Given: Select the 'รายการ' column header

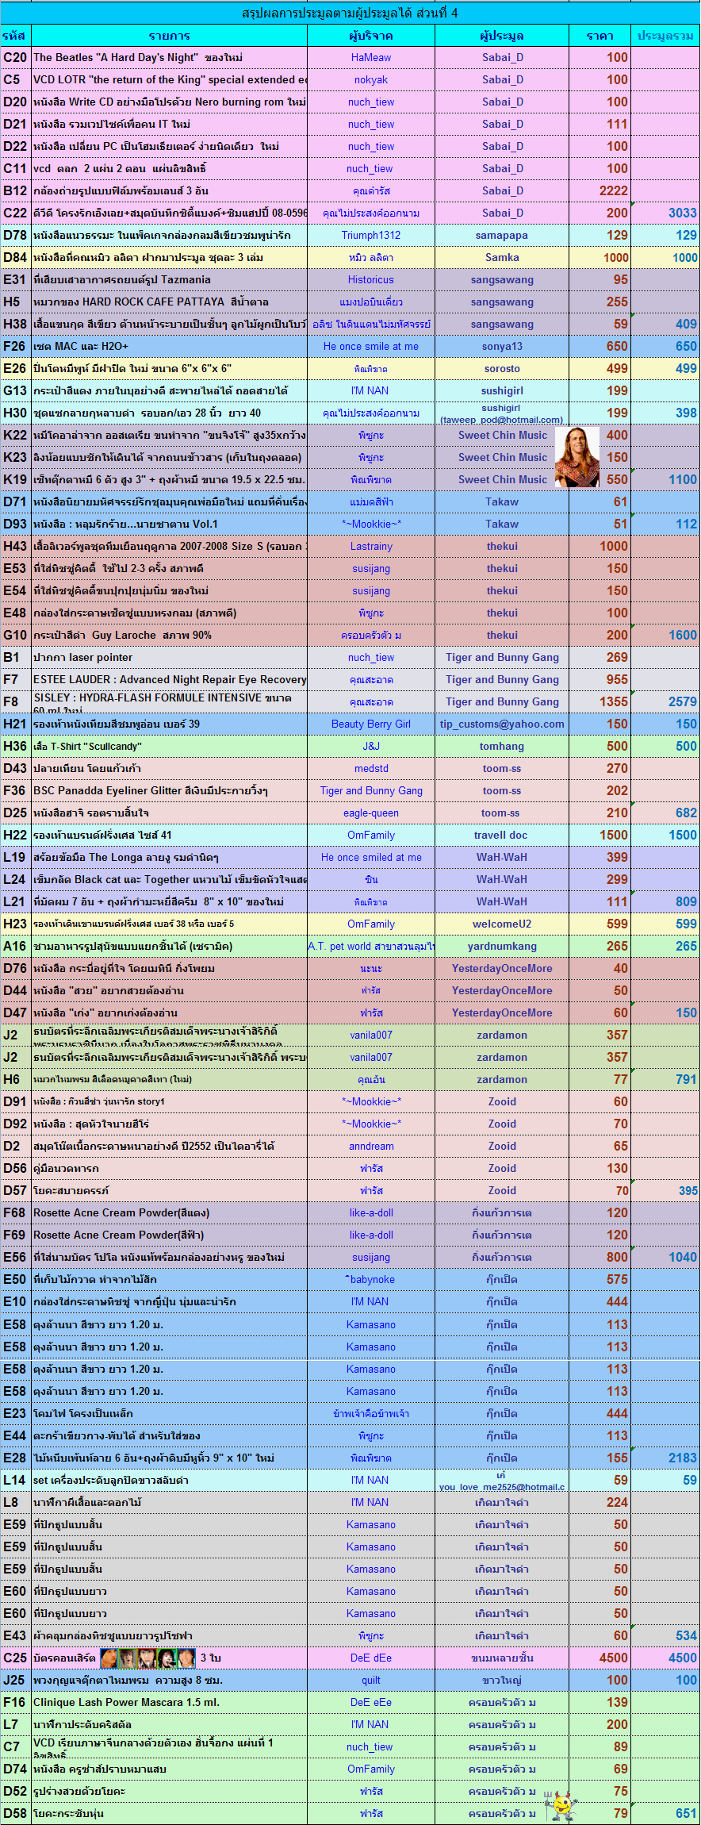Looking at the screenshot, I should (170, 36).
